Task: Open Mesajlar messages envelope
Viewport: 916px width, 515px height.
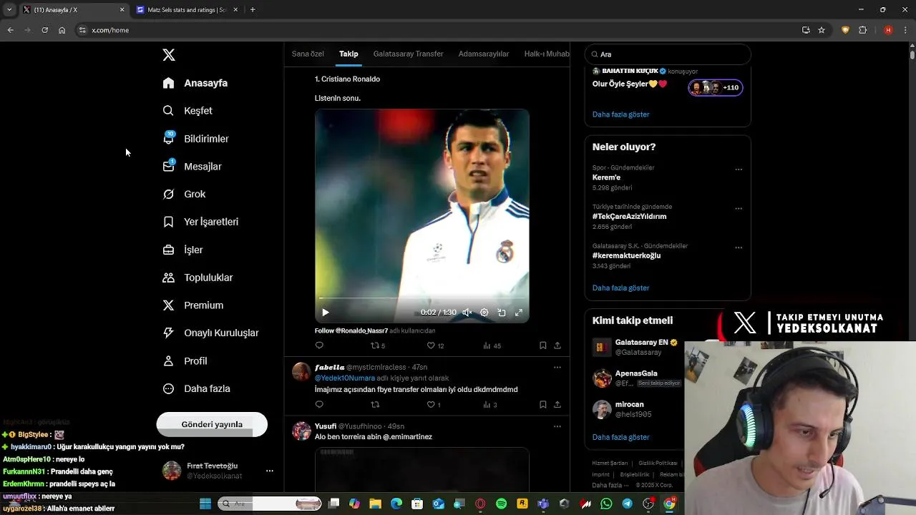Action: (x=192, y=167)
